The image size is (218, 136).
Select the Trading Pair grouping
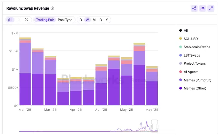[x=45, y=20]
